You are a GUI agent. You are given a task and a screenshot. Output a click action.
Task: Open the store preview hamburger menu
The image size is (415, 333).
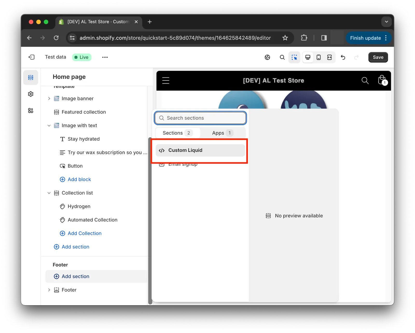[166, 80]
